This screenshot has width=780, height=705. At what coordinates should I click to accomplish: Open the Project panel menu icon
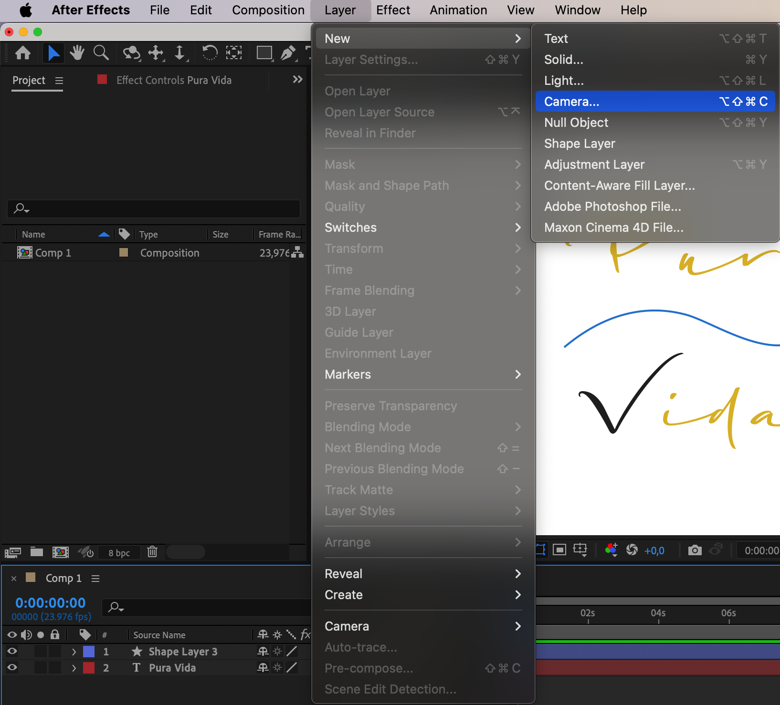coord(59,81)
